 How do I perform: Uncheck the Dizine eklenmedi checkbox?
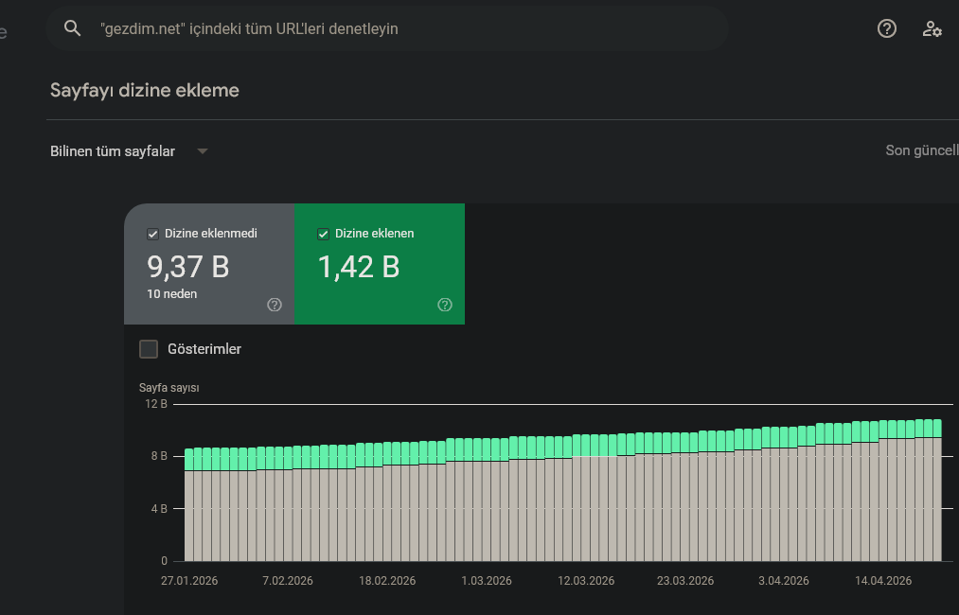153,234
